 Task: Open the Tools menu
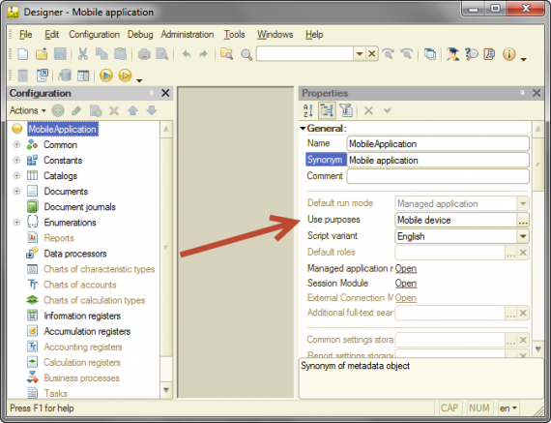(234, 35)
